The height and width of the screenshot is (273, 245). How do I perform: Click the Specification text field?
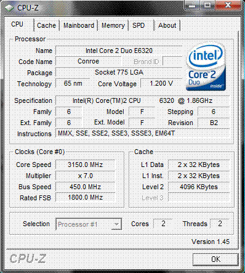point(143,101)
